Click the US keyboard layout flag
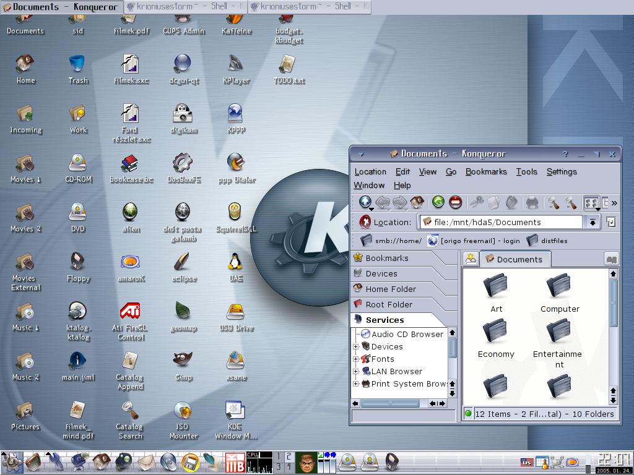 click(x=526, y=461)
